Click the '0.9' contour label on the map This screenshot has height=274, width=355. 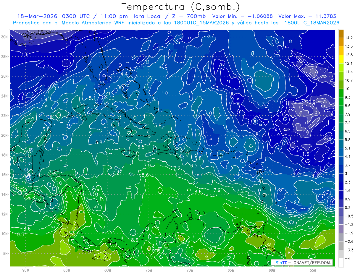(x=312, y=102)
